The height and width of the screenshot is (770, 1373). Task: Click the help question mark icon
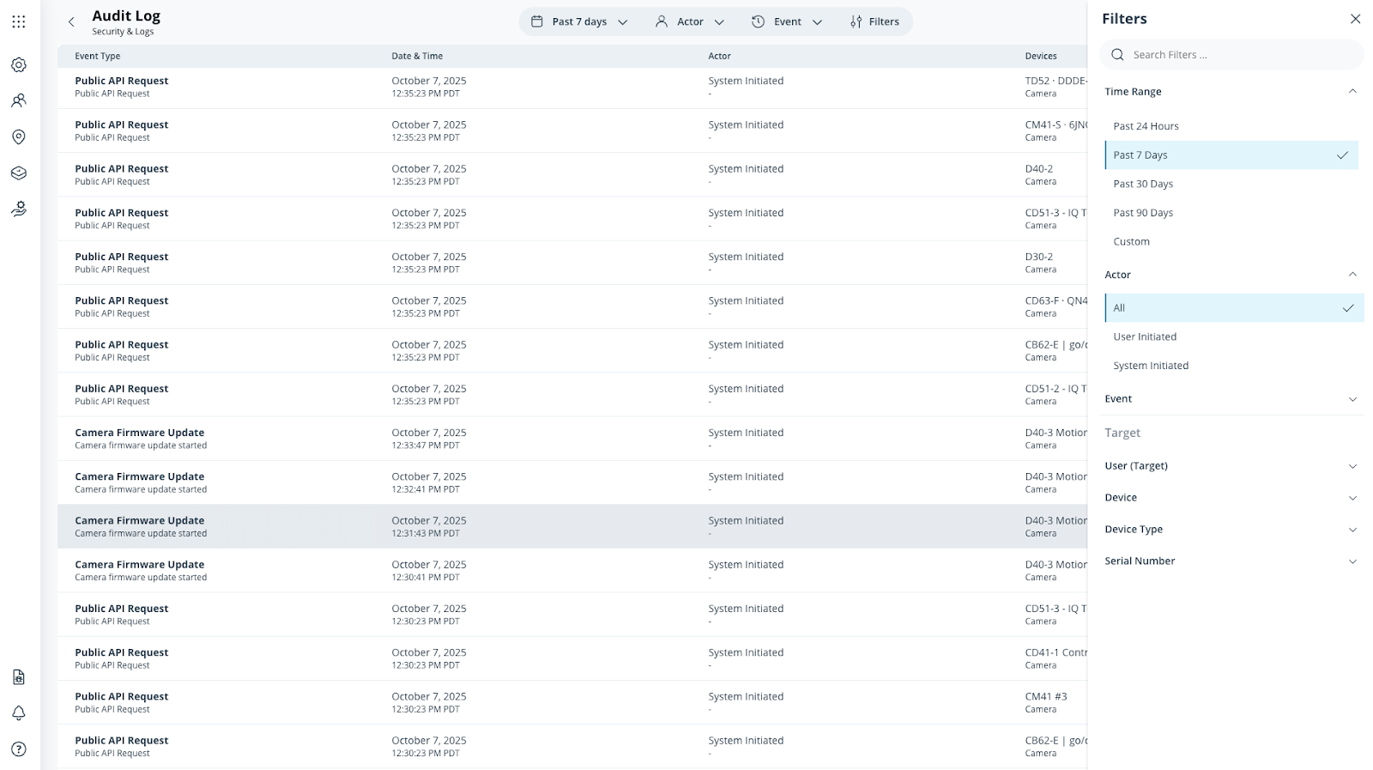[19, 749]
